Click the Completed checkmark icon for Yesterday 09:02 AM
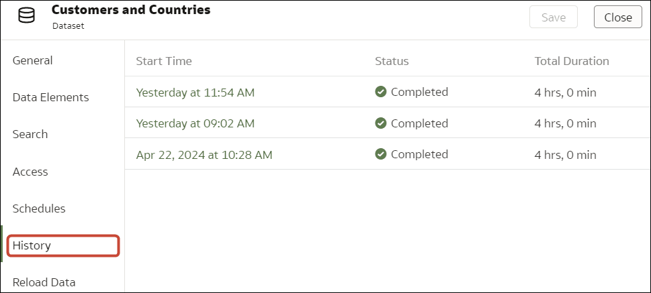The width and height of the screenshot is (651, 293). coord(381,123)
